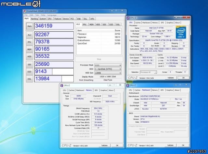Click the Napierian score row

tap(99, 37)
